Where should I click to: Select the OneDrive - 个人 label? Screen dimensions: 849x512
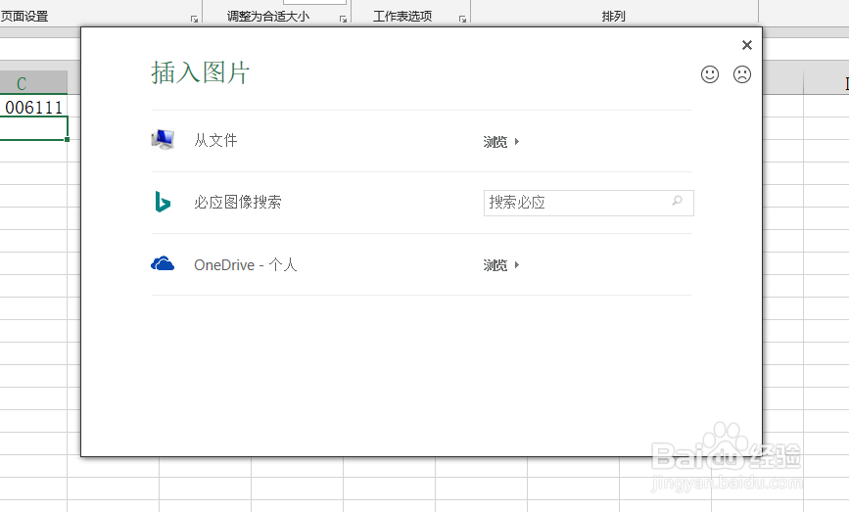tap(245, 264)
